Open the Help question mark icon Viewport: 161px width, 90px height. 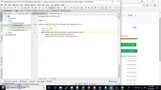pos(110,8)
